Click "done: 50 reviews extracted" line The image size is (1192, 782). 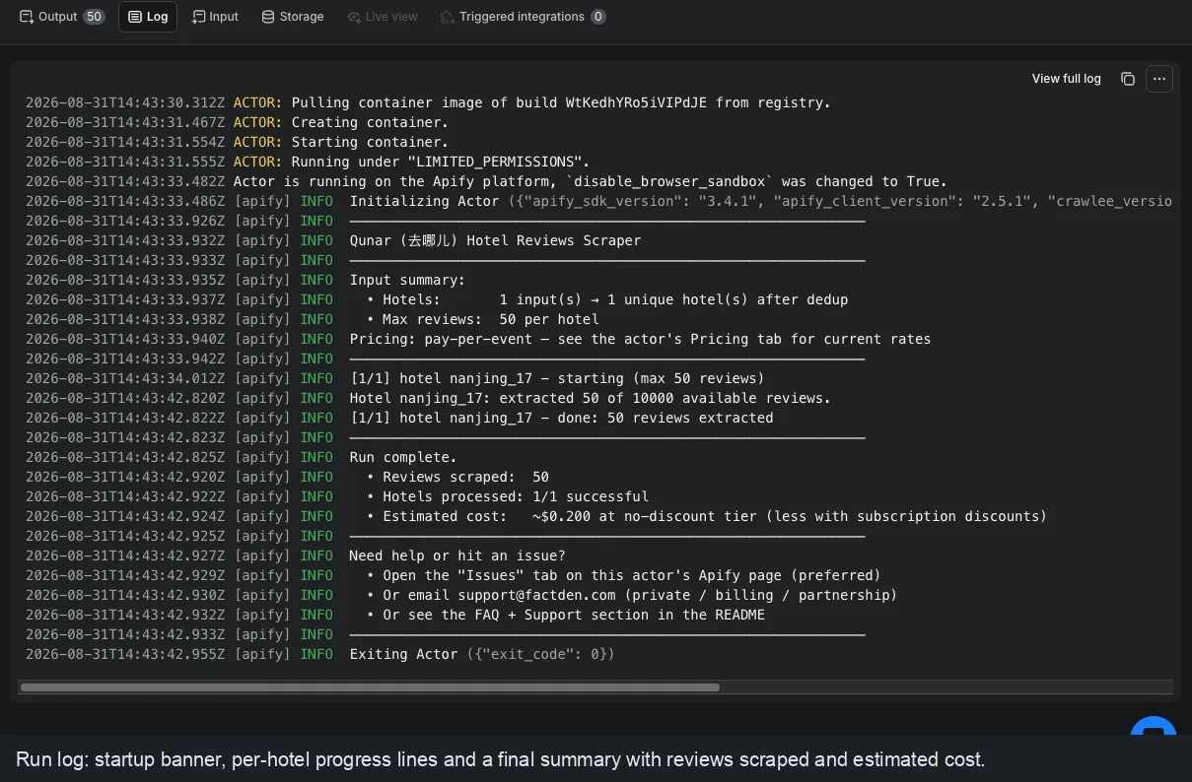point(399,418)
